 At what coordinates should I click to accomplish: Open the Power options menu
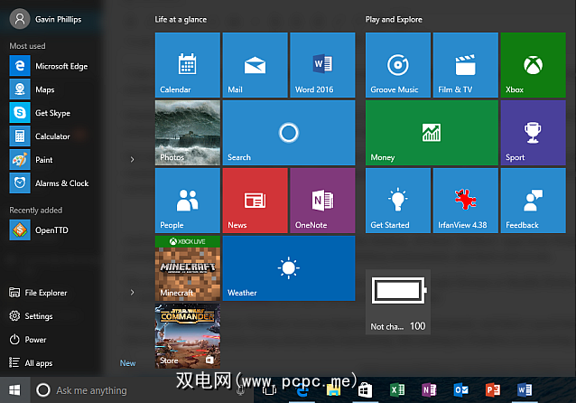coord(35,340)
